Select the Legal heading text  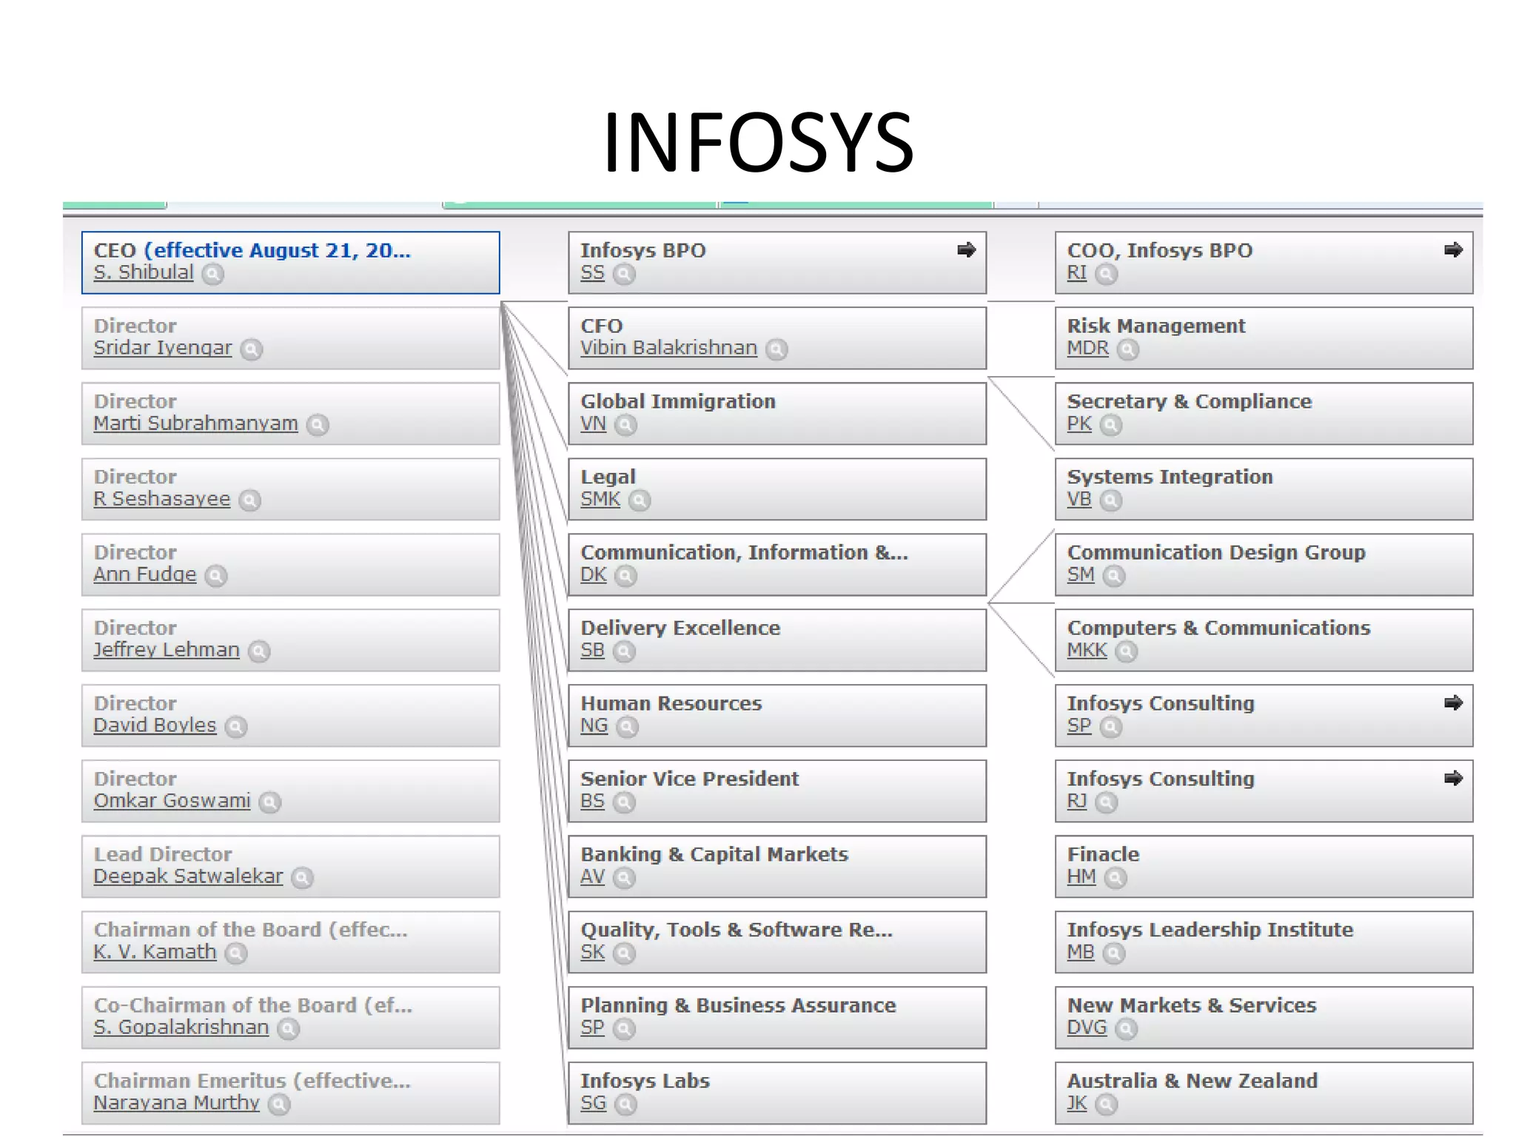608,477
